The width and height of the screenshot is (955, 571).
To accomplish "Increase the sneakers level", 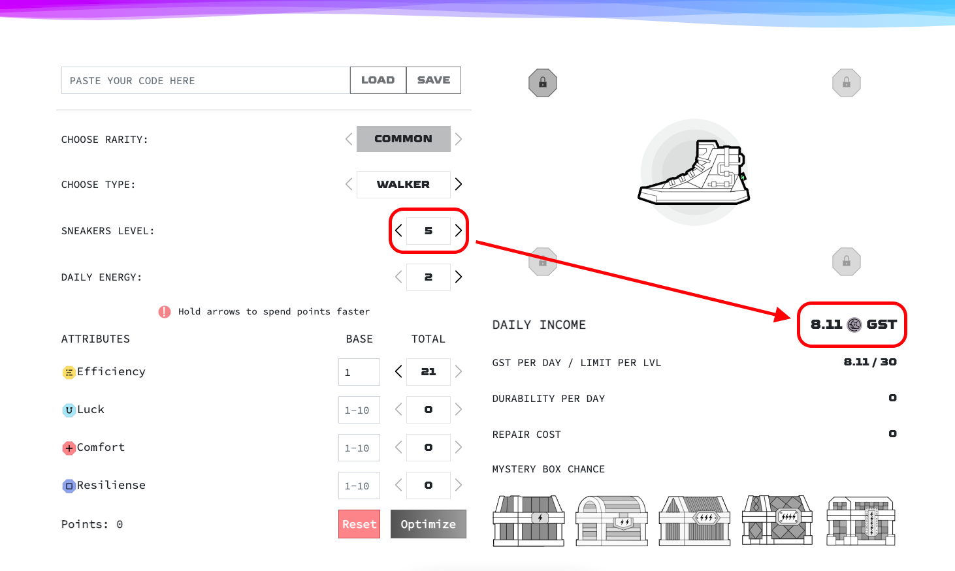I will tap(459, 230).
